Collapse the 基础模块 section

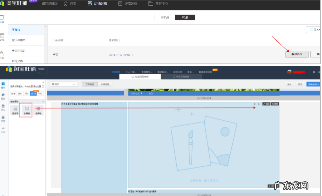click(x=43, y=101)
